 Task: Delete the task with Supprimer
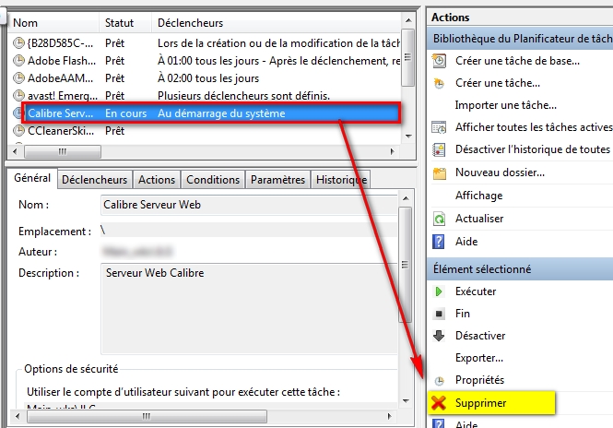pos(480,403)
